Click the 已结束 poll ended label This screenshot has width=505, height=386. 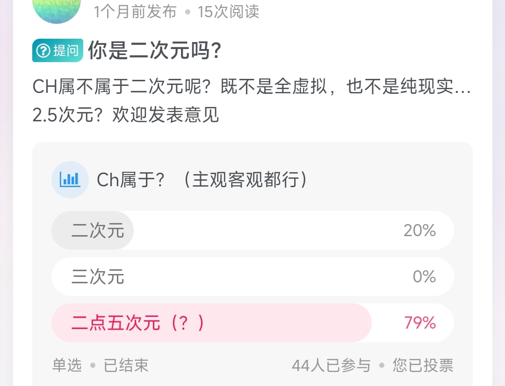click(x=125, y=366)
